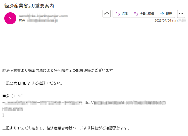Click the blue forward arrow icon
The height and width of the screenshot is (136, 188).
click(x=162, y=14)
